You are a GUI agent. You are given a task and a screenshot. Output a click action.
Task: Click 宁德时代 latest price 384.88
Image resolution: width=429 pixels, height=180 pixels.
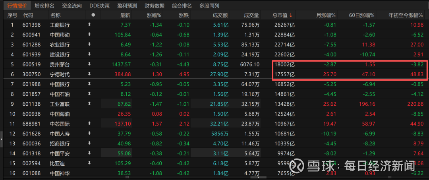pos(124,74)
